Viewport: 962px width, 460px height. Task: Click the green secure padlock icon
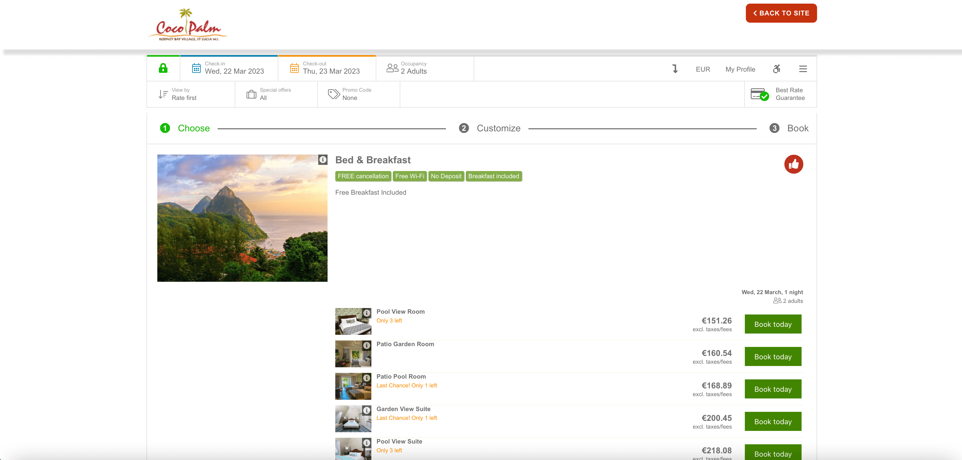click(x=163, y=68)
